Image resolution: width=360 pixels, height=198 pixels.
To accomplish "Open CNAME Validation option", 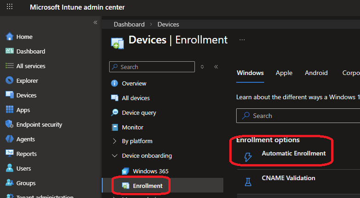I will coord(288,178).
